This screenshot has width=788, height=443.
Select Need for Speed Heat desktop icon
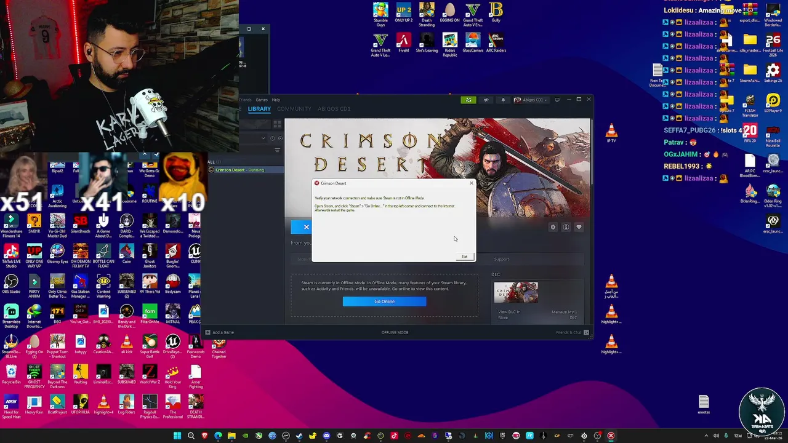tap(11, 407)
